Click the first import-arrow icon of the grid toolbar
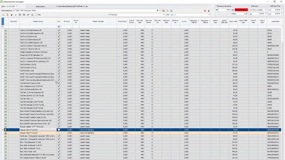This screenshot has width=285, height=160. click(x=3, y=15)
